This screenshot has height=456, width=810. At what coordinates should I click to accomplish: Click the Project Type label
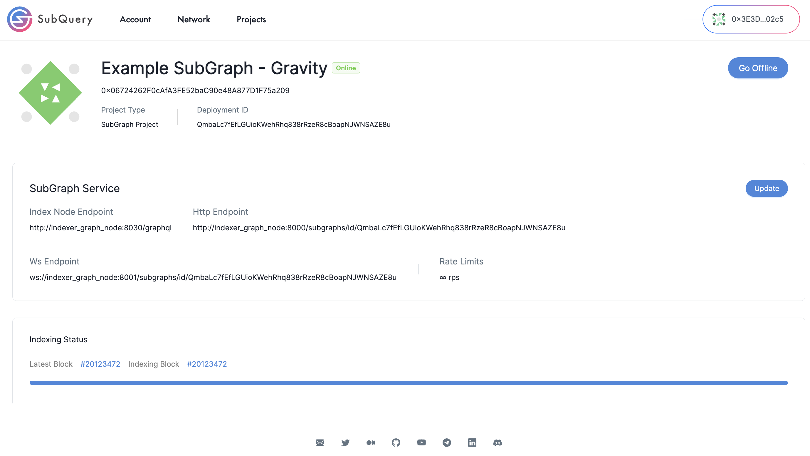pyautogui.click(x=123, y=110)
